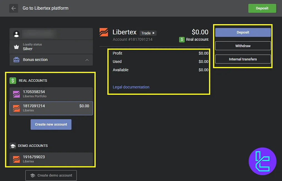Click the purple Libertex Portfolio icon
This screenshot has width=282, height=181.
click(16, 94)
